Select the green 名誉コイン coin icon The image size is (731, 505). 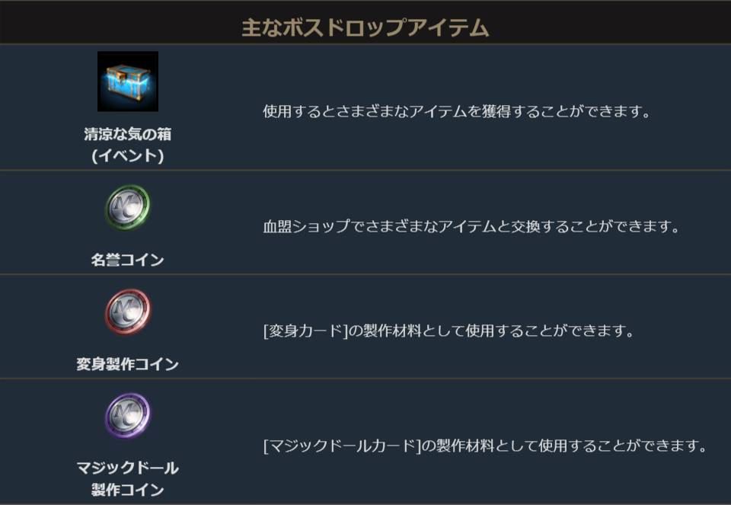click(127, 207)
